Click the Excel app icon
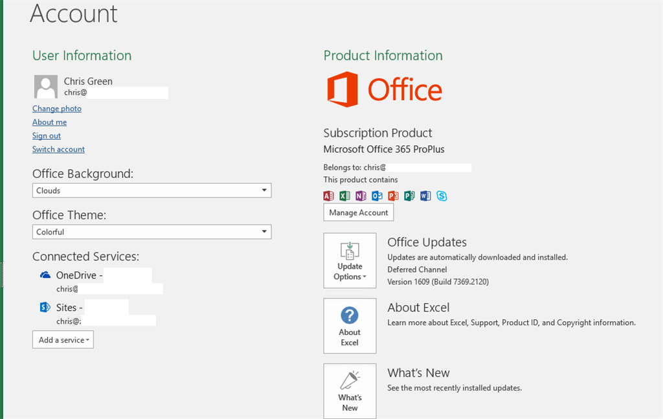663x419 pixels. 344,196
